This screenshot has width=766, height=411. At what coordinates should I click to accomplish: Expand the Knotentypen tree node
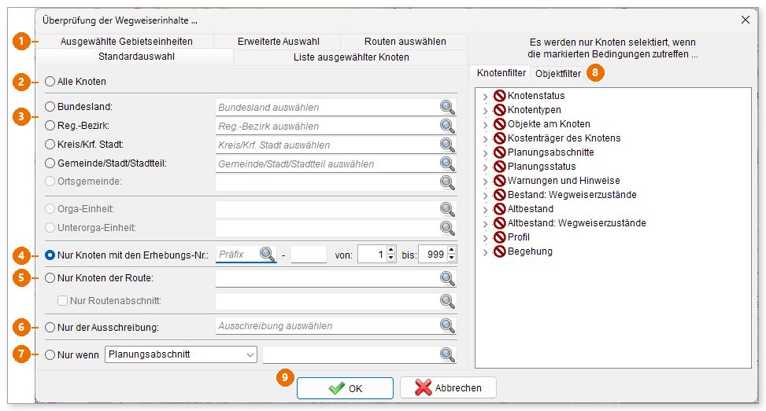pyautogui.click(x=485, y=111)
